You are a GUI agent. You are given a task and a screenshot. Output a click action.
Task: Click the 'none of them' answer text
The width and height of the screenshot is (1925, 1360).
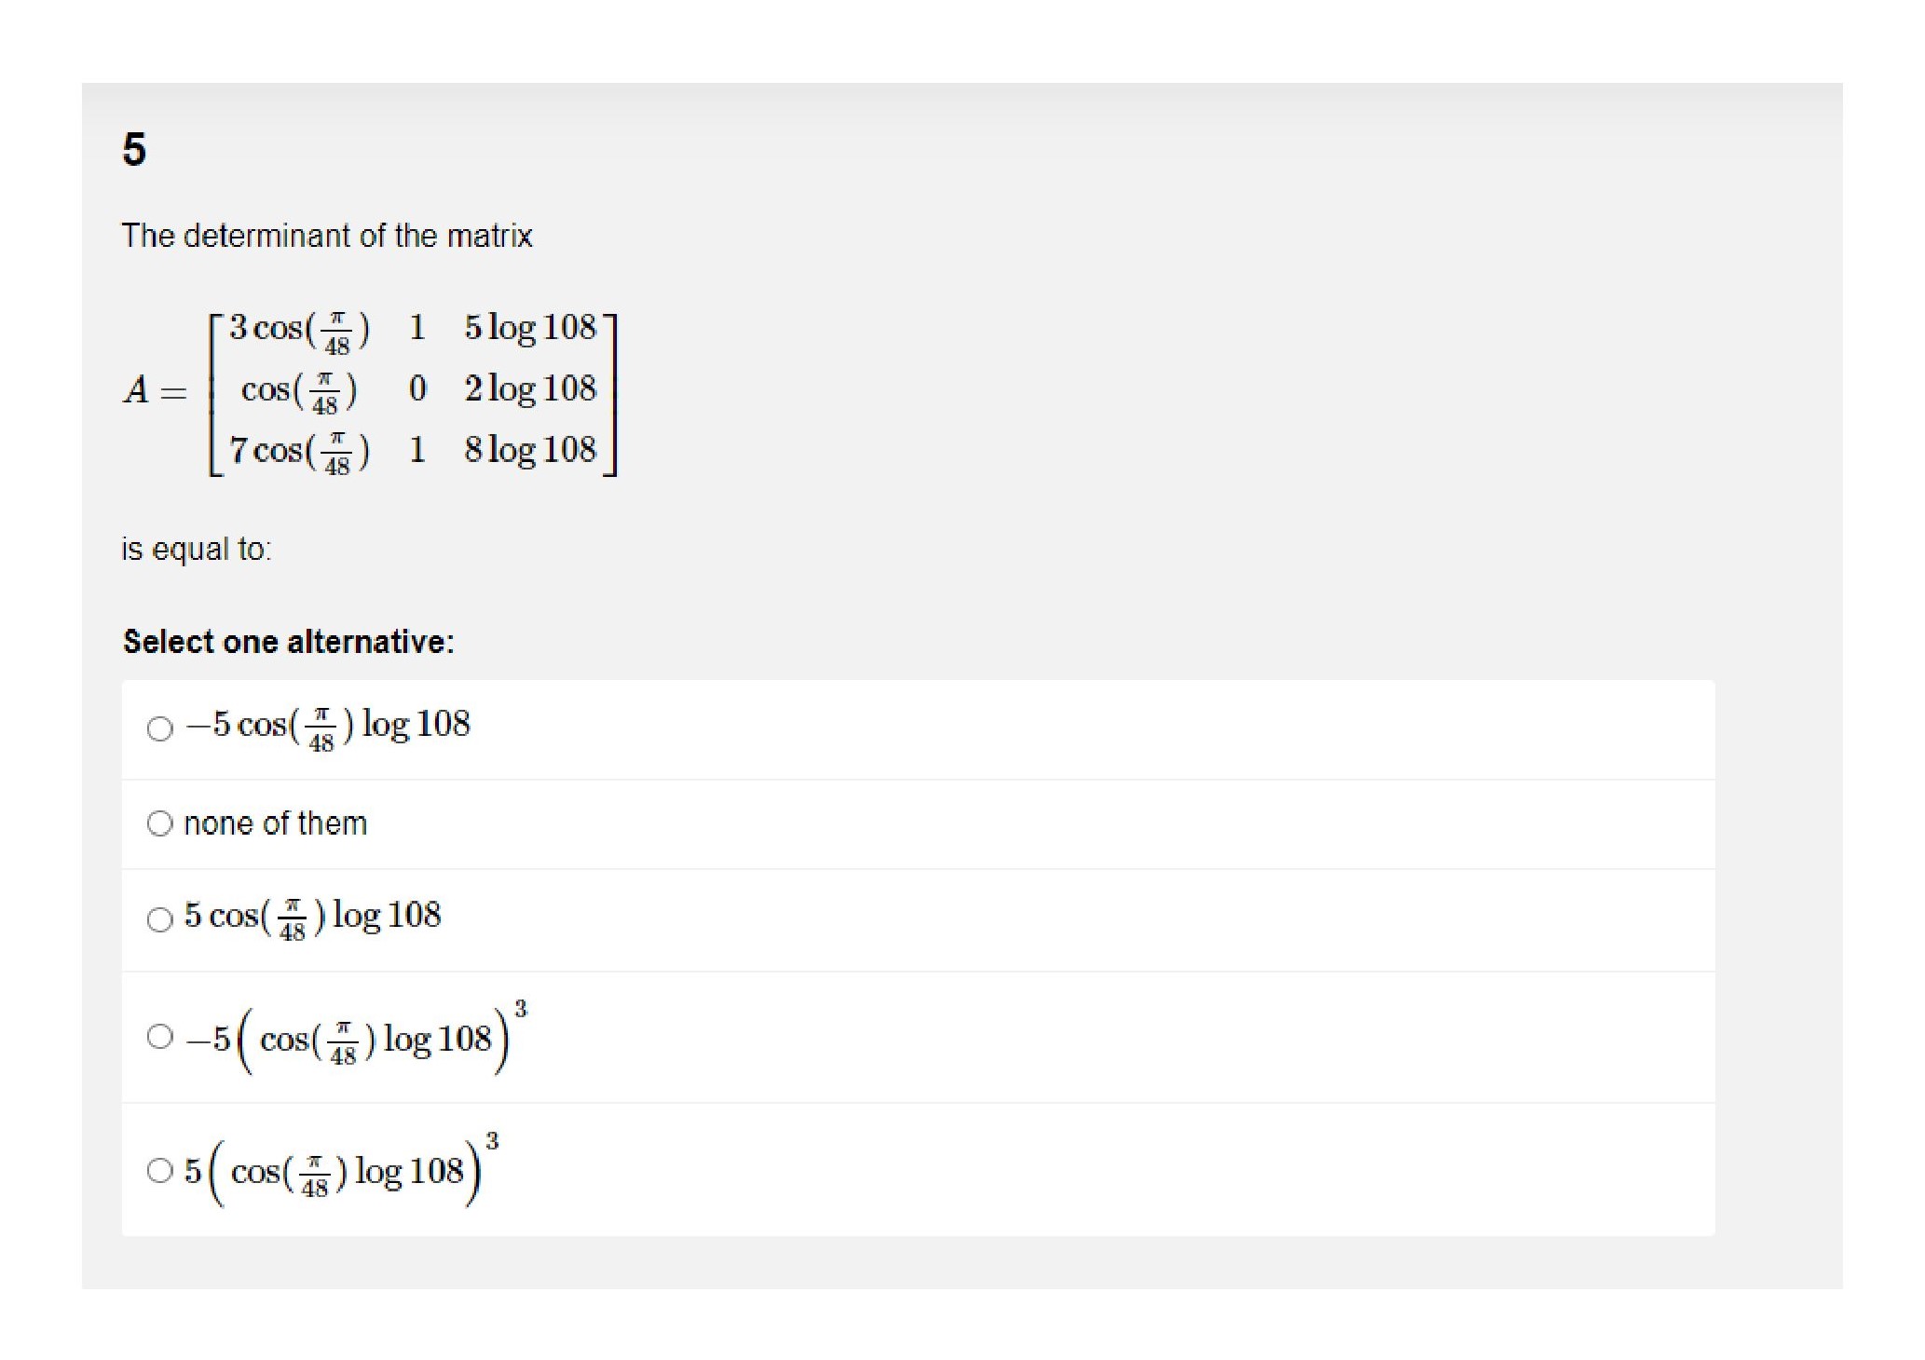tap(276, 823)
